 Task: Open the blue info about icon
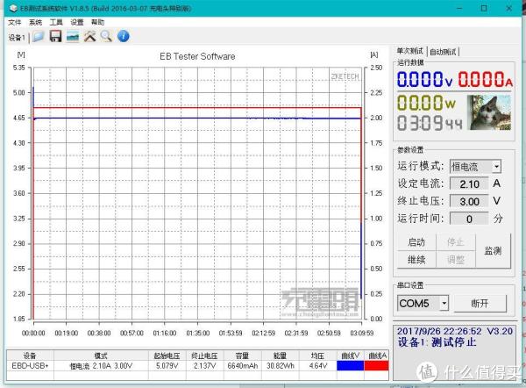123,36
